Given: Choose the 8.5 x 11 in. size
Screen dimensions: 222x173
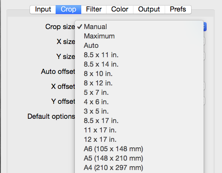Looking at the screenshot, I should tap(139, 55).
